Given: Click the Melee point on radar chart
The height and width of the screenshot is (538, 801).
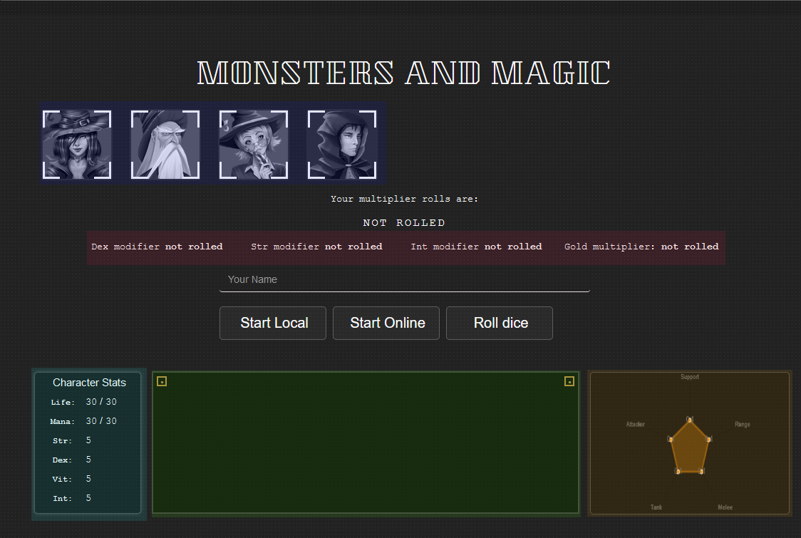Looking at the screenshot, I should click(701, 471).
